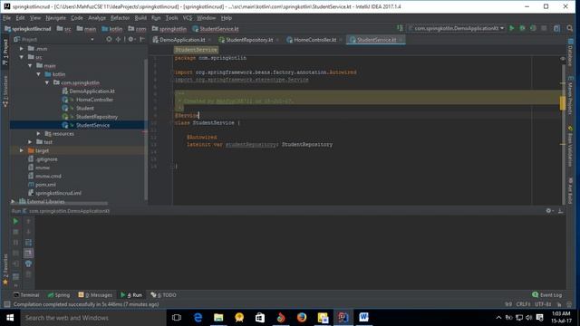Screen dimensions: 580x326
Task: Run with coverage from the toolbar
Action: click(533, 28)
